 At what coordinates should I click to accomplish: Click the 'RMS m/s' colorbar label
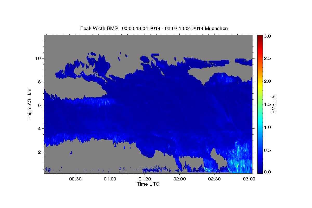coord(273,104)
